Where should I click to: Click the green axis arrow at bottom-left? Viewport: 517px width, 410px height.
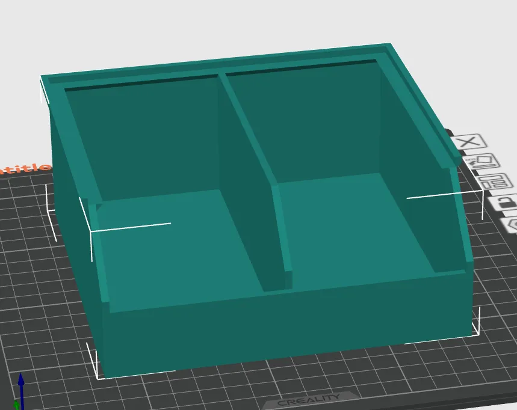16,405
